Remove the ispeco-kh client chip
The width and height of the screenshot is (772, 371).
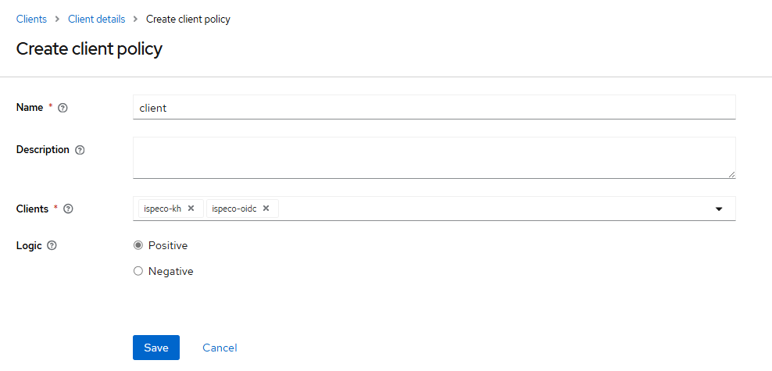191,208
